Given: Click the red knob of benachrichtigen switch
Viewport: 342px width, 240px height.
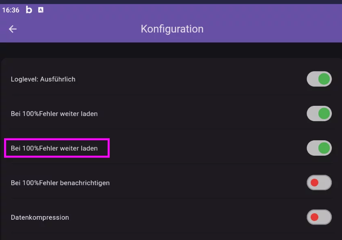Looking at the screenshot, I should [x=314, y=183].
